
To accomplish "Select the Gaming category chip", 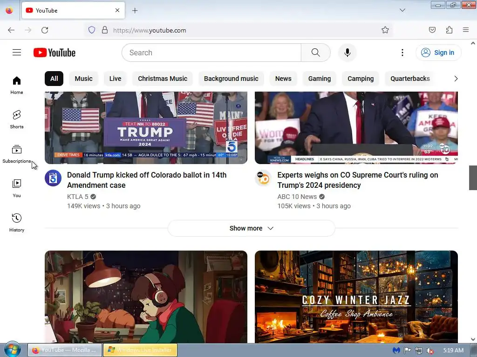I will (x=320, y=79).
